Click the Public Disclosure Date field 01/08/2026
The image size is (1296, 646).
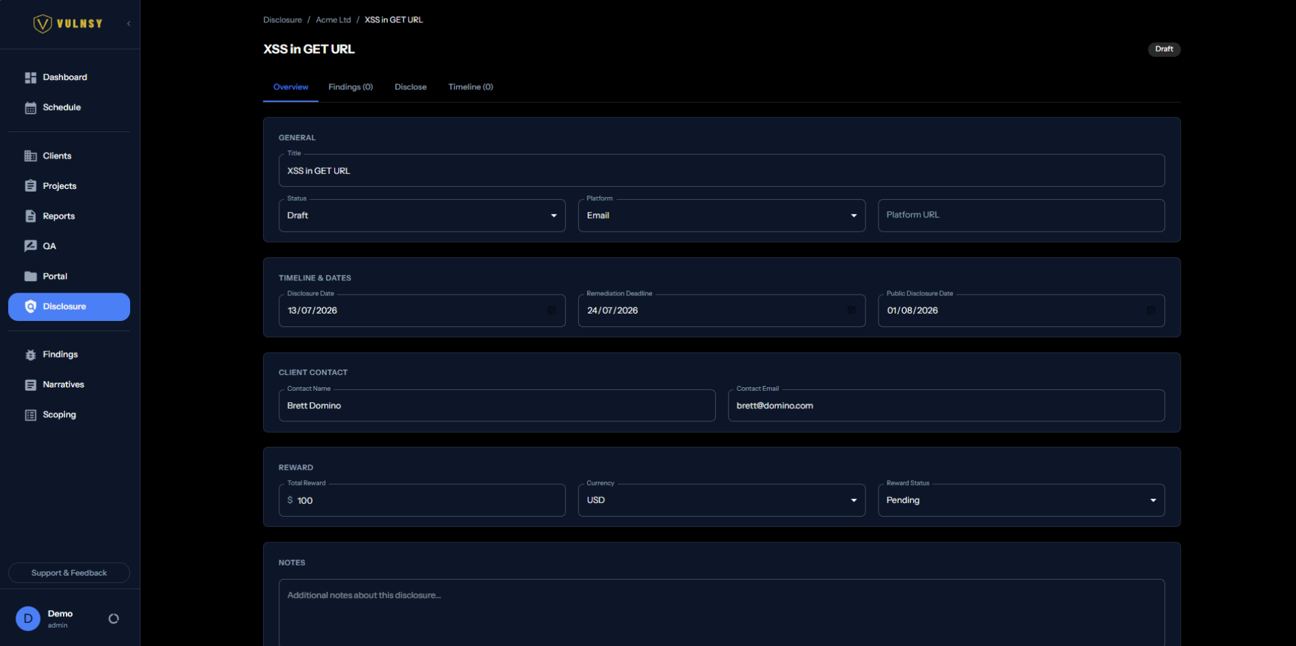point(1021,311)
